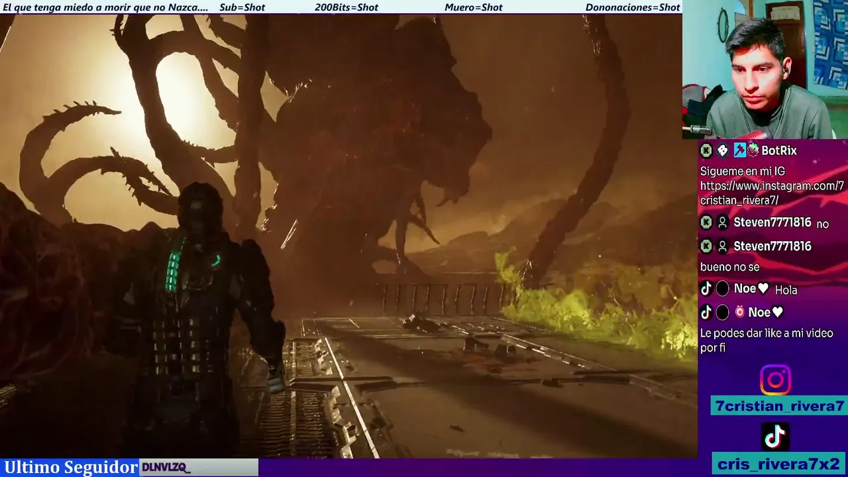
Task: Click the blue moderator hammer badge
Action: point(739,150)
